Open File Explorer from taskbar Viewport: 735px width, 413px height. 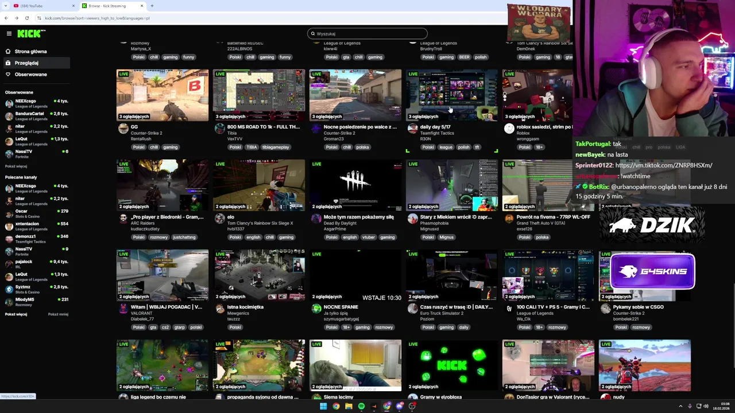pyautogui.click(x=349, y=406)
